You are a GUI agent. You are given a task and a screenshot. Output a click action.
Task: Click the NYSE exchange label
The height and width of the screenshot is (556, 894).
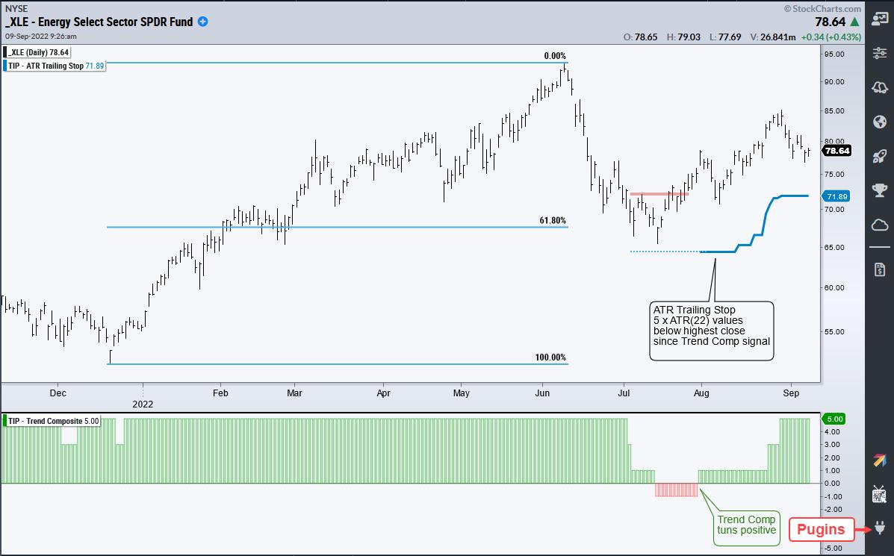(x=16, y=8)
